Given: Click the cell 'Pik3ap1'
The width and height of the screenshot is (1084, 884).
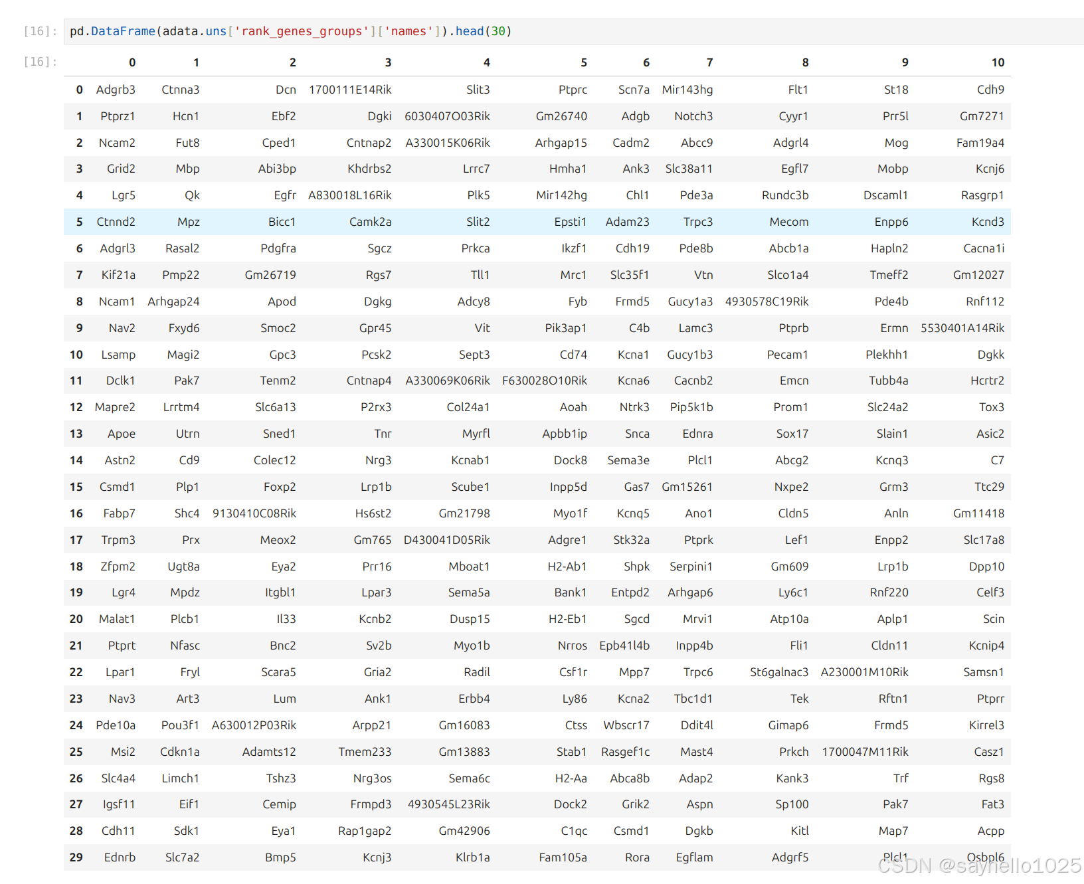Looking at the screenshot, I should tap(565, 328).
